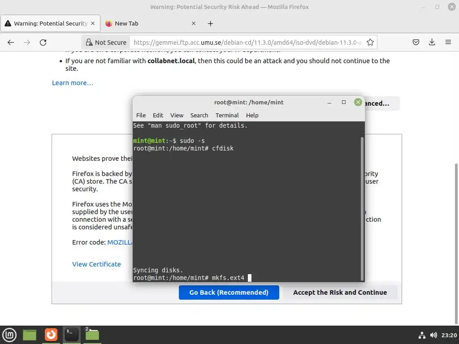Click the View Certificate link
This screenshot has height=344, width=459.
click(96, 264)
